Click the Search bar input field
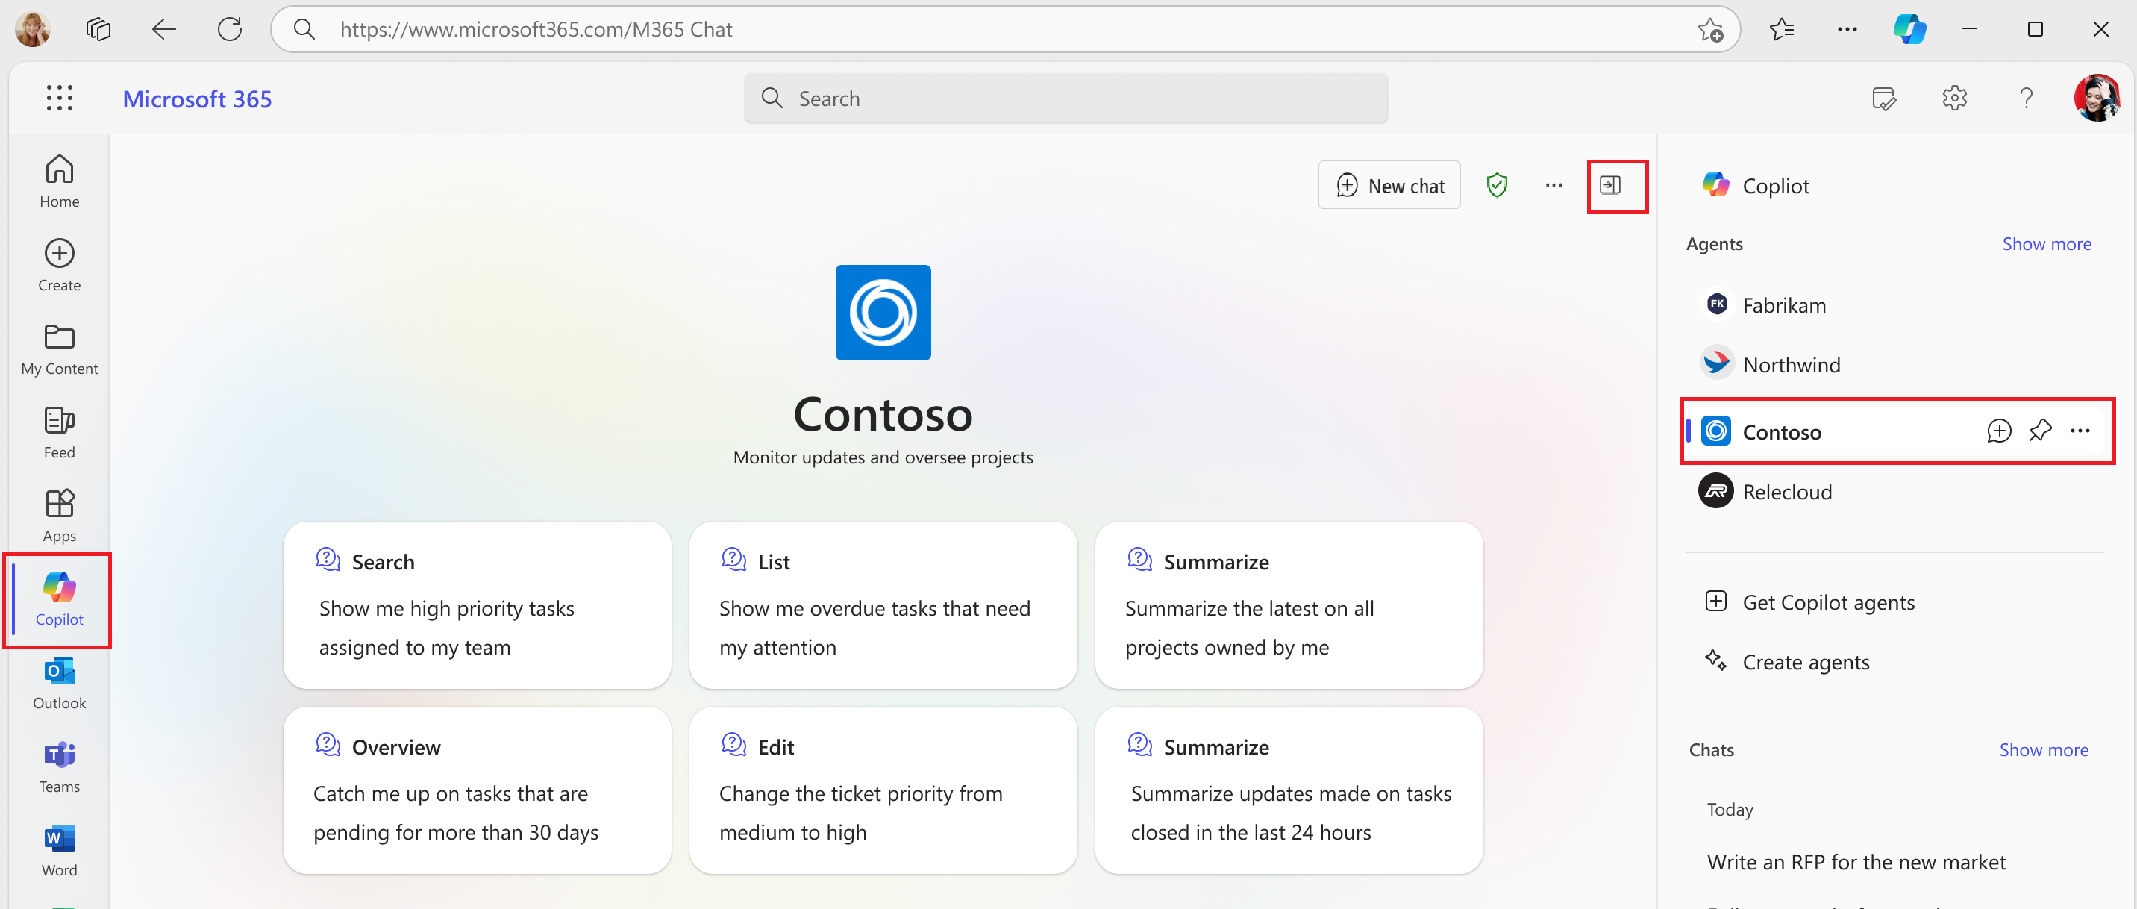The width and height of the screenshot is (2137, 909). point(1067,97)
